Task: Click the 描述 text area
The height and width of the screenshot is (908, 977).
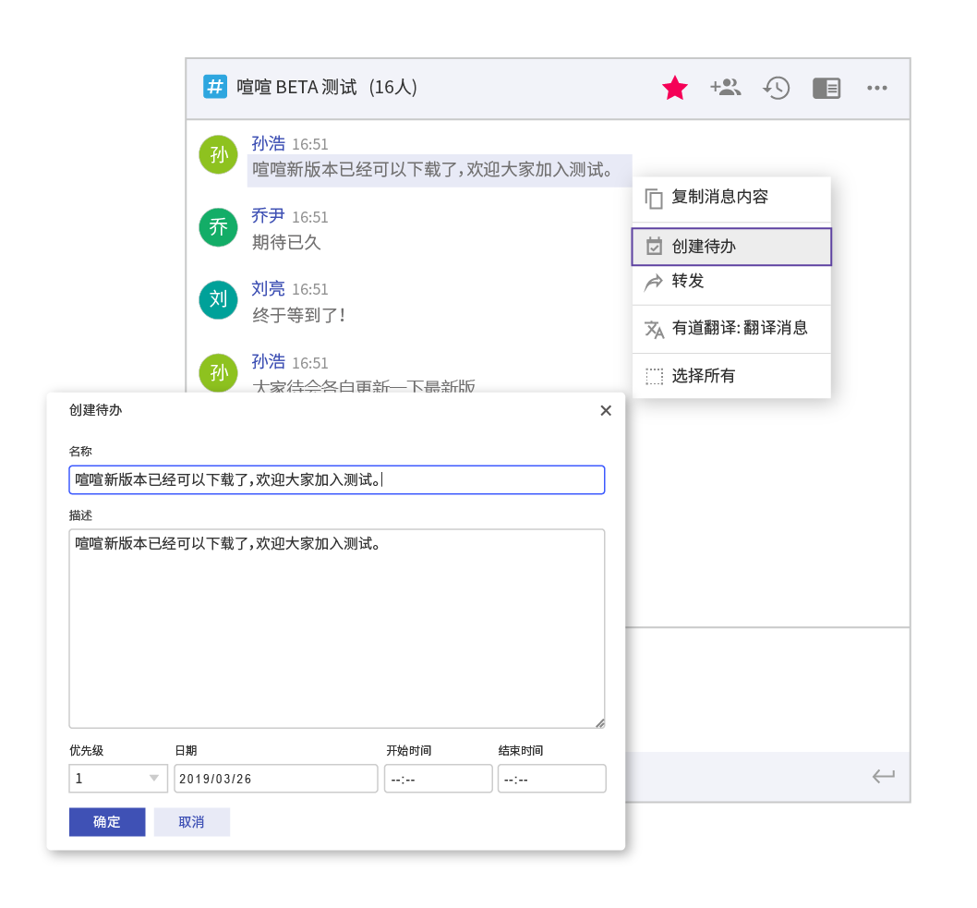Action: click(336, 629)
